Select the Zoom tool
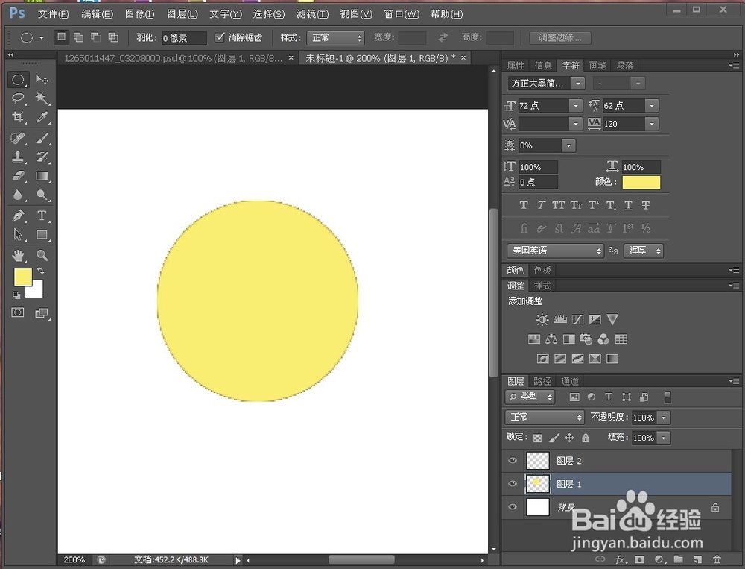Viewport: 745px width, 569px height. coord(42,256)
